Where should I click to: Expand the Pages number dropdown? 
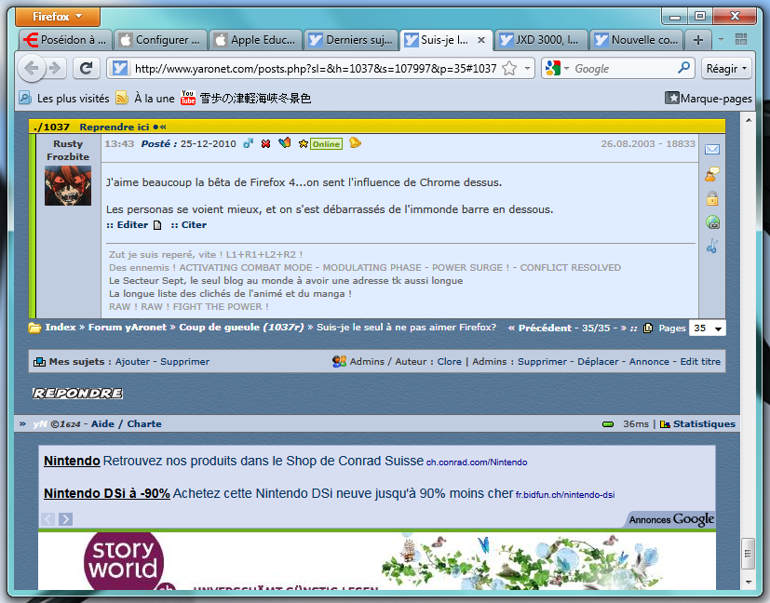(718, 328)
